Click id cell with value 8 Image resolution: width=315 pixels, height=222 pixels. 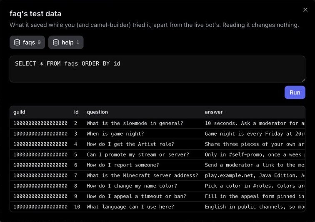(x=75, y=186)
